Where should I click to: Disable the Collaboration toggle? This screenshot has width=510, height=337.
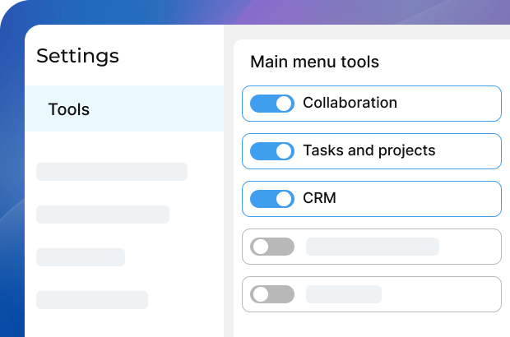point(271,104)
